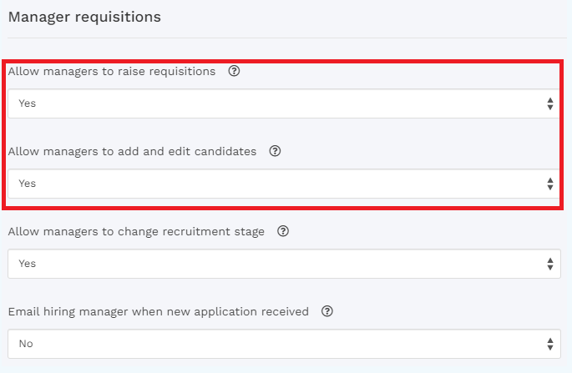Click help icon beside raise requisitions label
This screenshot has width=572, height=373.
[234, 72]
